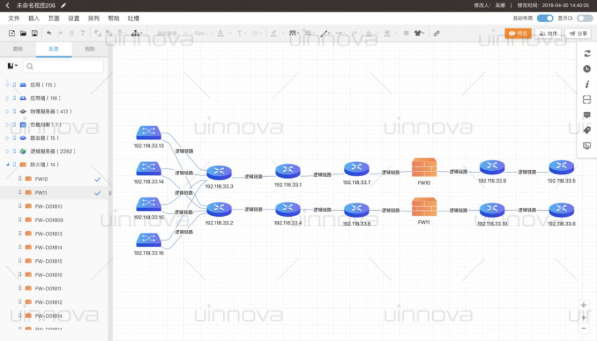Viewport: 597px width, 341px height.
Task: Enable the 显示CI toggle switch
Action: coord(584,19)
